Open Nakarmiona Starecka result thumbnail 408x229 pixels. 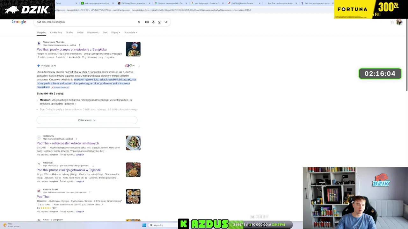click(133, 49)
